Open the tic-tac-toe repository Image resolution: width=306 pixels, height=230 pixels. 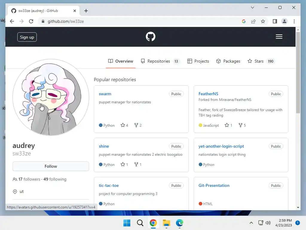(x=109, y=185)
